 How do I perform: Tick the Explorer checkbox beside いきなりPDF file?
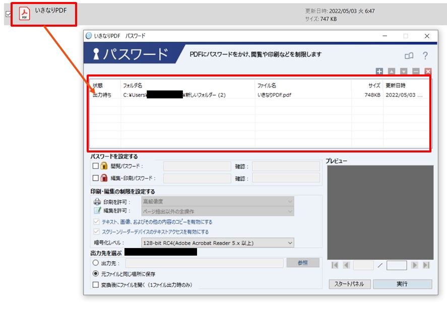9,14
